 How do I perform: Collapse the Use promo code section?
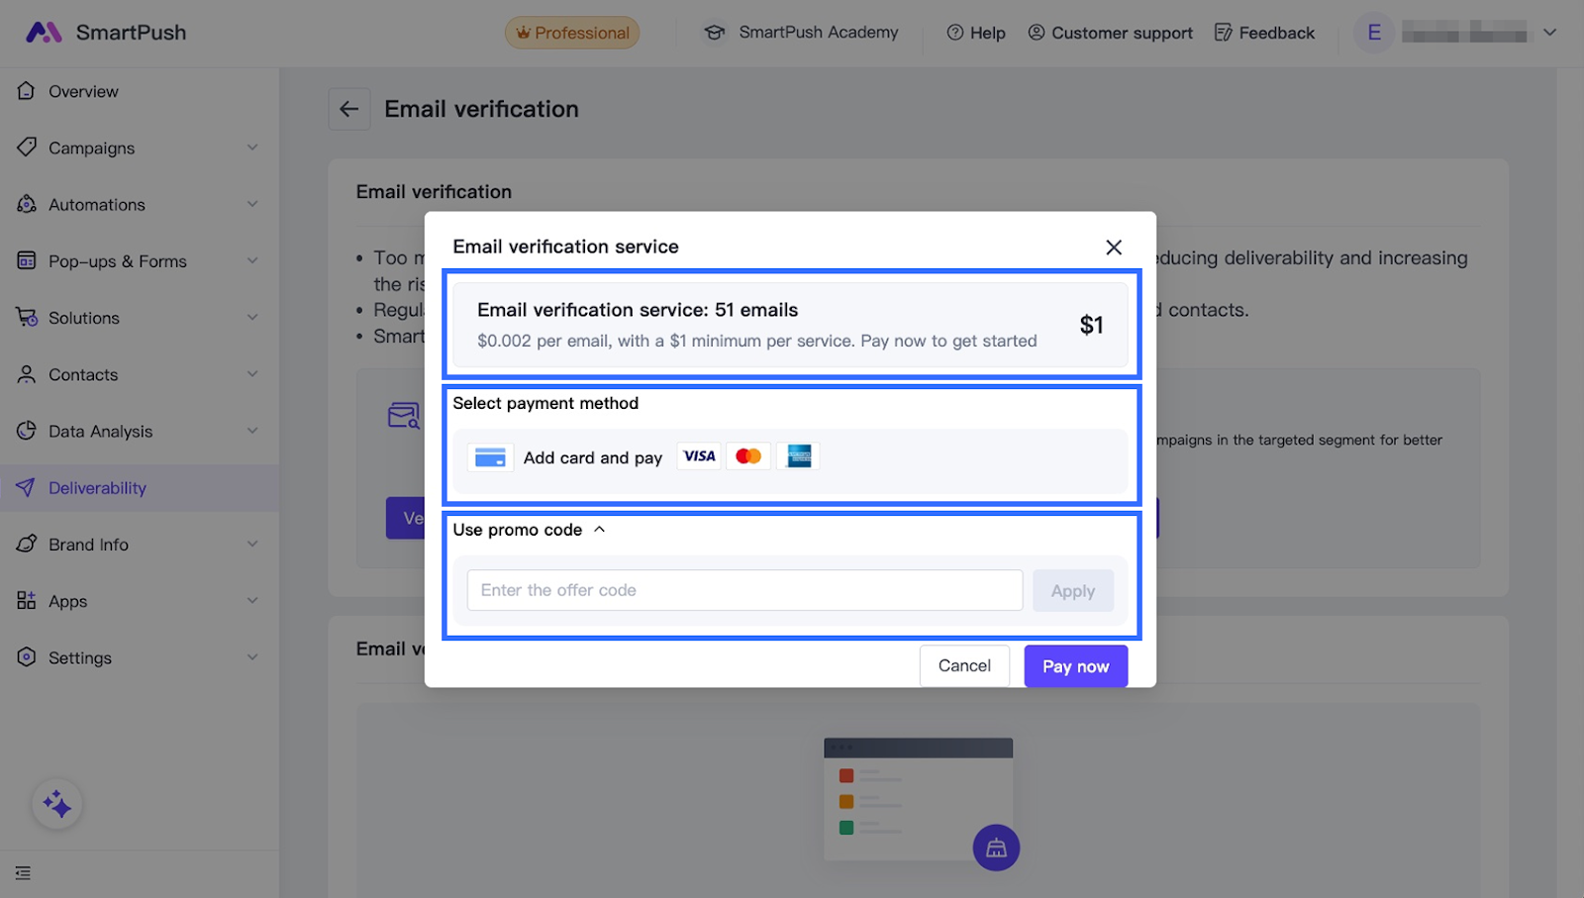click(x=599, y=530)
